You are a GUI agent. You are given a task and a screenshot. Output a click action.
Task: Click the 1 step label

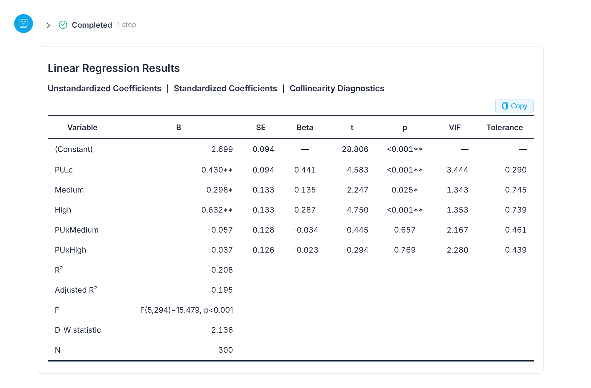(127, 25)
